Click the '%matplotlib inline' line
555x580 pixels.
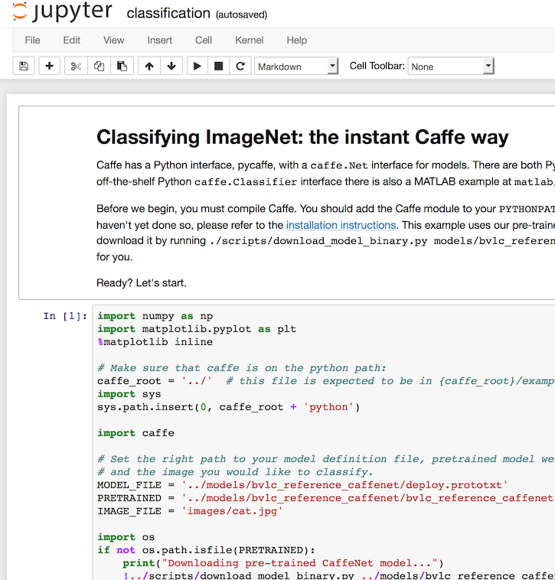coord(155,342)
